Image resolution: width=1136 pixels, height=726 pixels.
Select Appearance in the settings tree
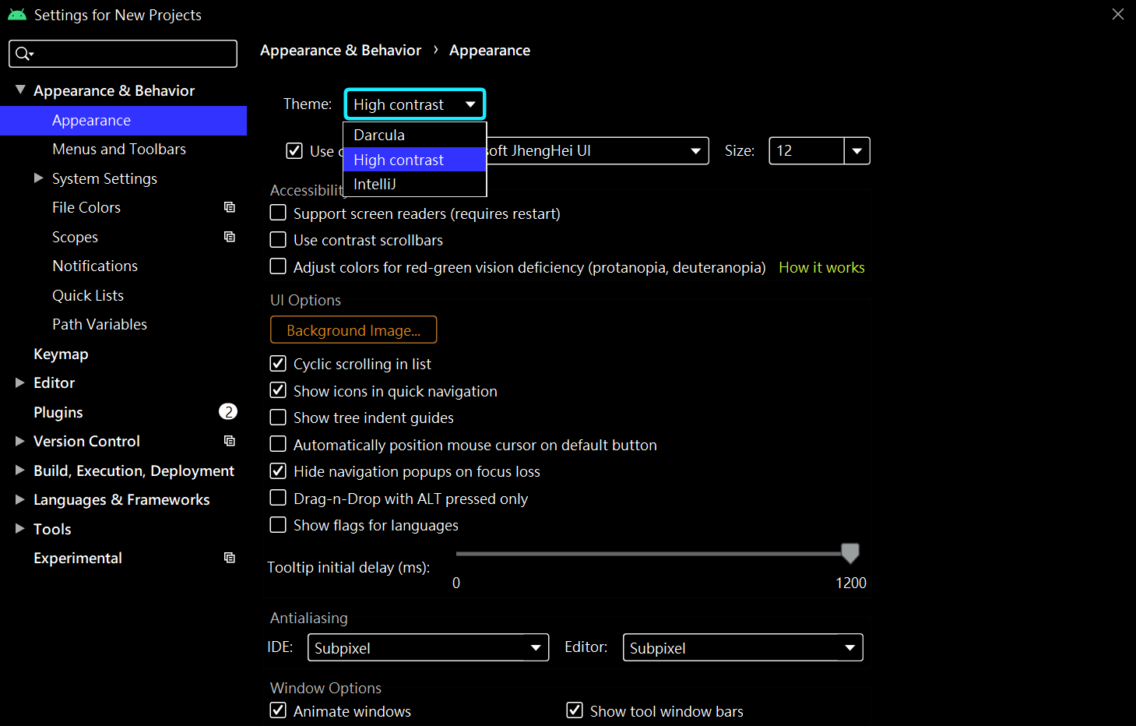(123, 120)
